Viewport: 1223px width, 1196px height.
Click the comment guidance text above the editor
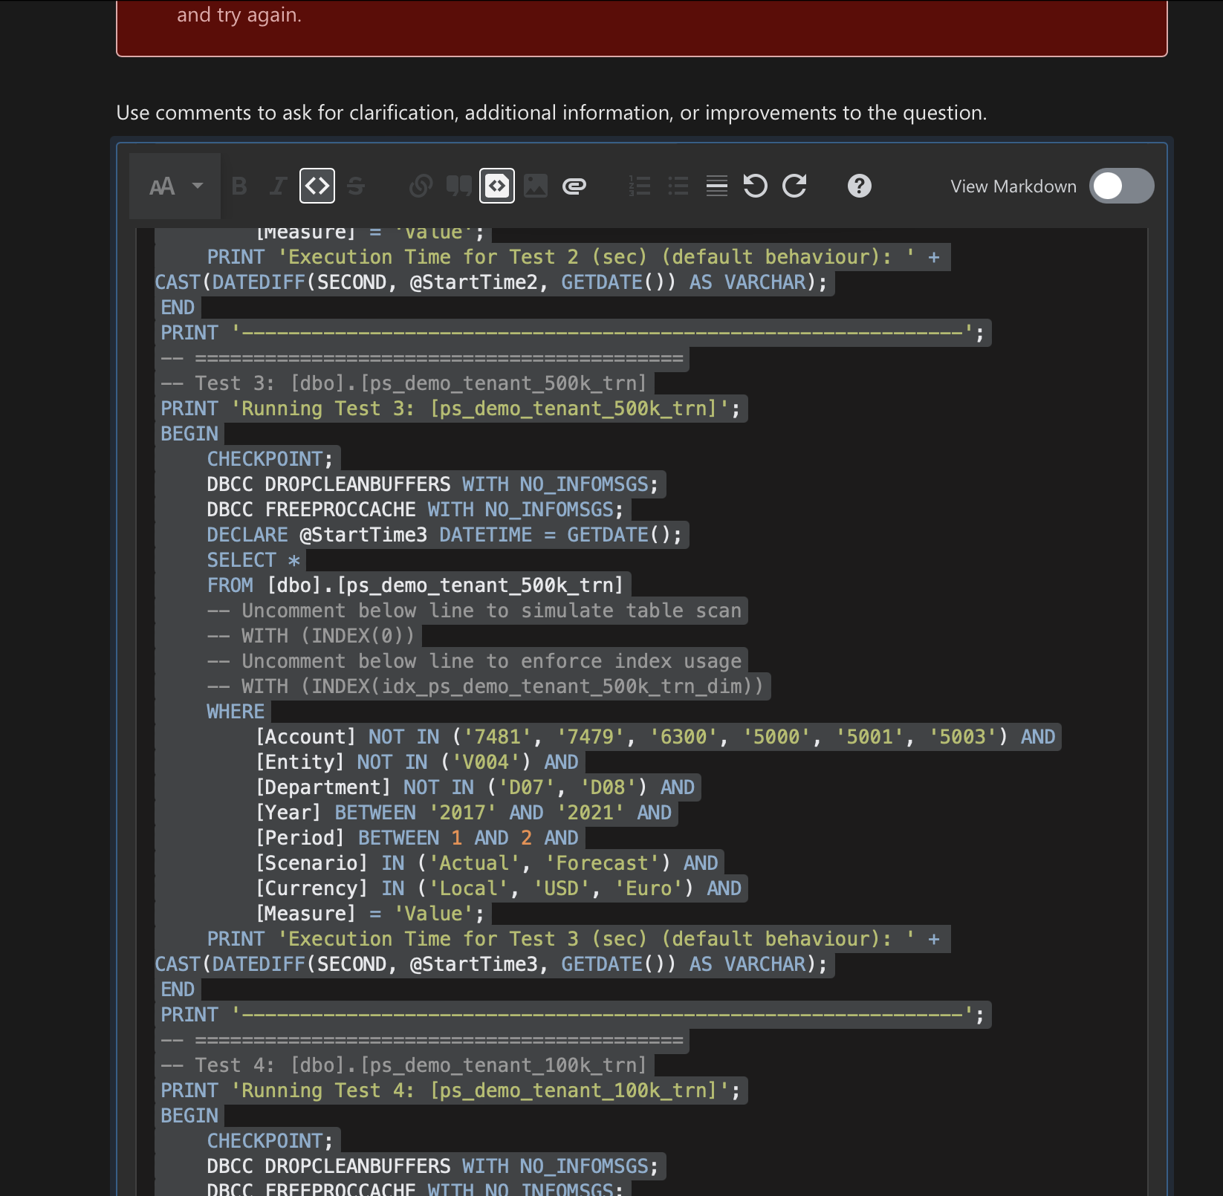pos(551,113)
